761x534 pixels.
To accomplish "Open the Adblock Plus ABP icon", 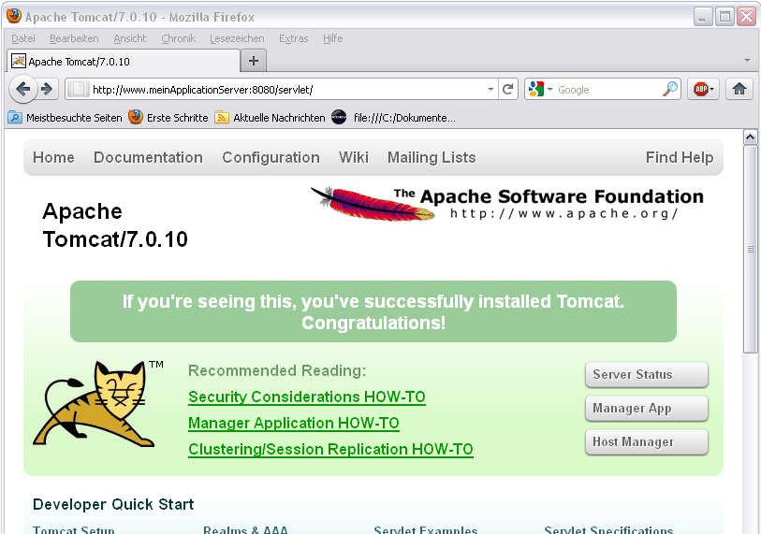I will [703, 89].
